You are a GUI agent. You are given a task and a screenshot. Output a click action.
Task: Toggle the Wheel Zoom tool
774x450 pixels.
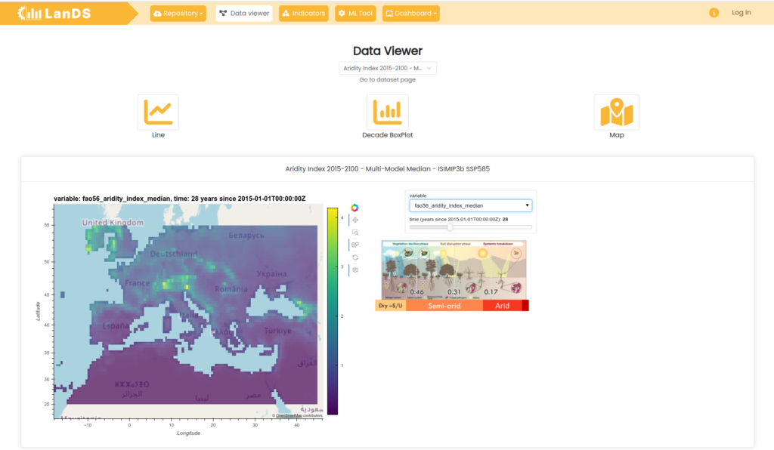(355, 245)
